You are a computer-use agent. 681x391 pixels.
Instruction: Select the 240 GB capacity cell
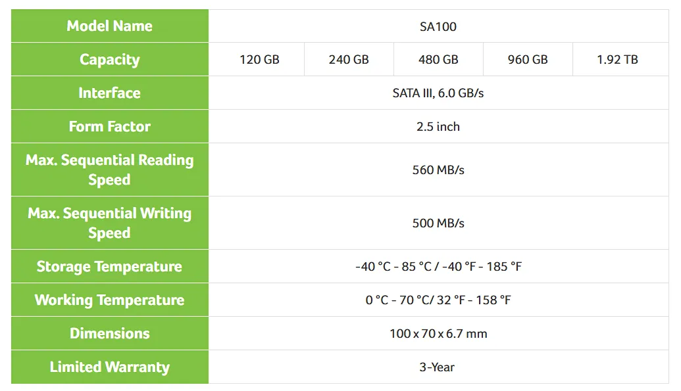click(x=349, y=59)
